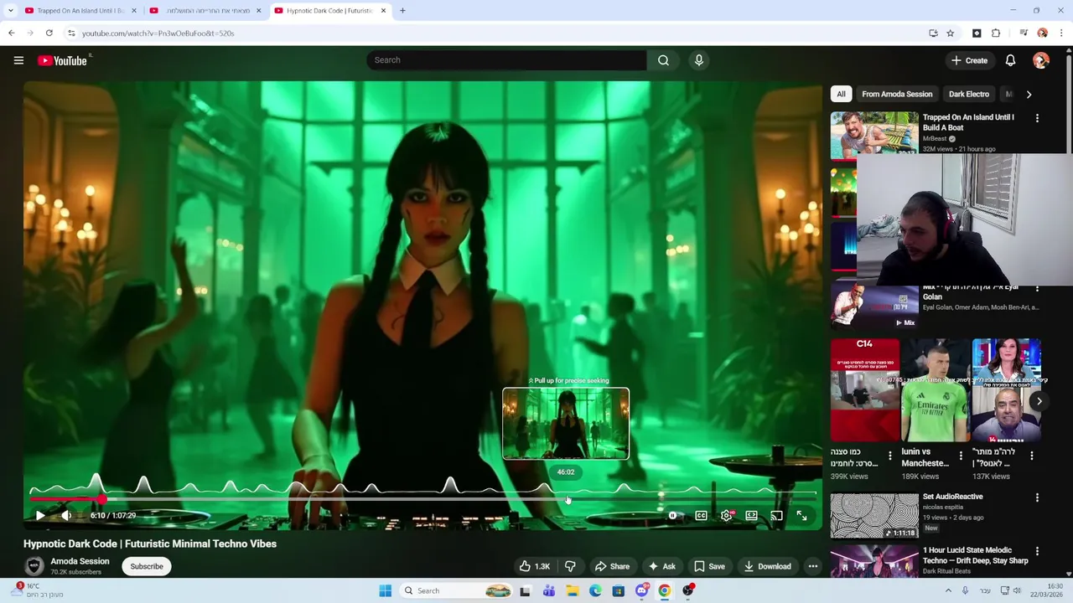1073x603 pixels.
Task: Select the All filter chip
Action: (x=841, y=94)
